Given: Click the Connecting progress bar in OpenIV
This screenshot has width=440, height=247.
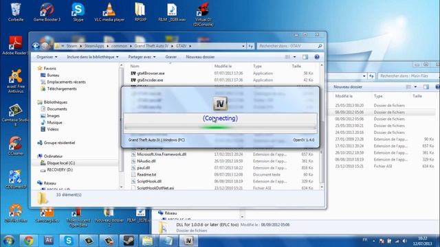Looking at the screenshot, I should click(220, 128).
